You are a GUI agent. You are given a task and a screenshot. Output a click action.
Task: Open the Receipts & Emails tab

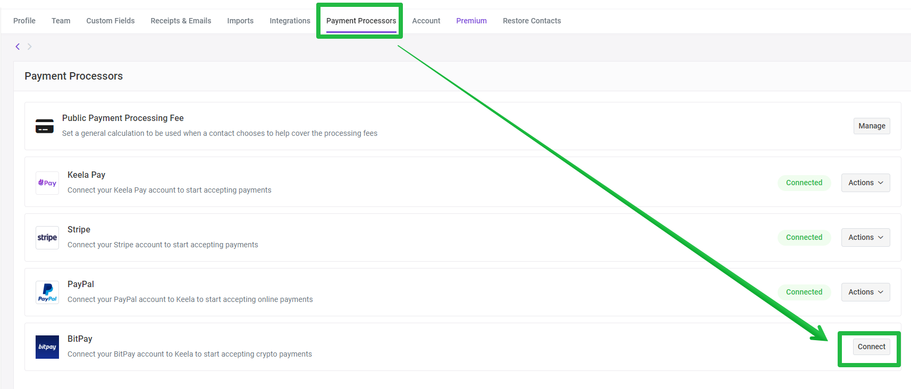tap(181, 21)
